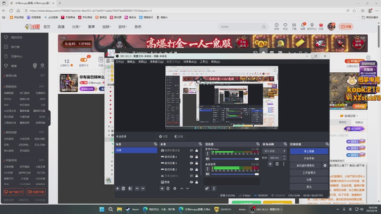Expand Douyu 分类 navigation dropdown

pyautogui.click(x=76, y=27)
